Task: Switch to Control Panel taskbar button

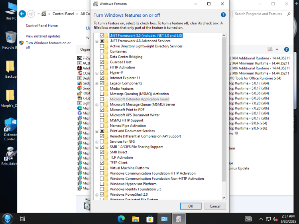Action: 164,219
